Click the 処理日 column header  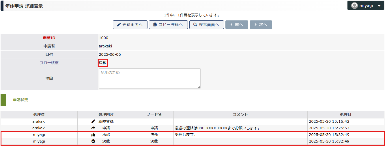pos(346,115)
